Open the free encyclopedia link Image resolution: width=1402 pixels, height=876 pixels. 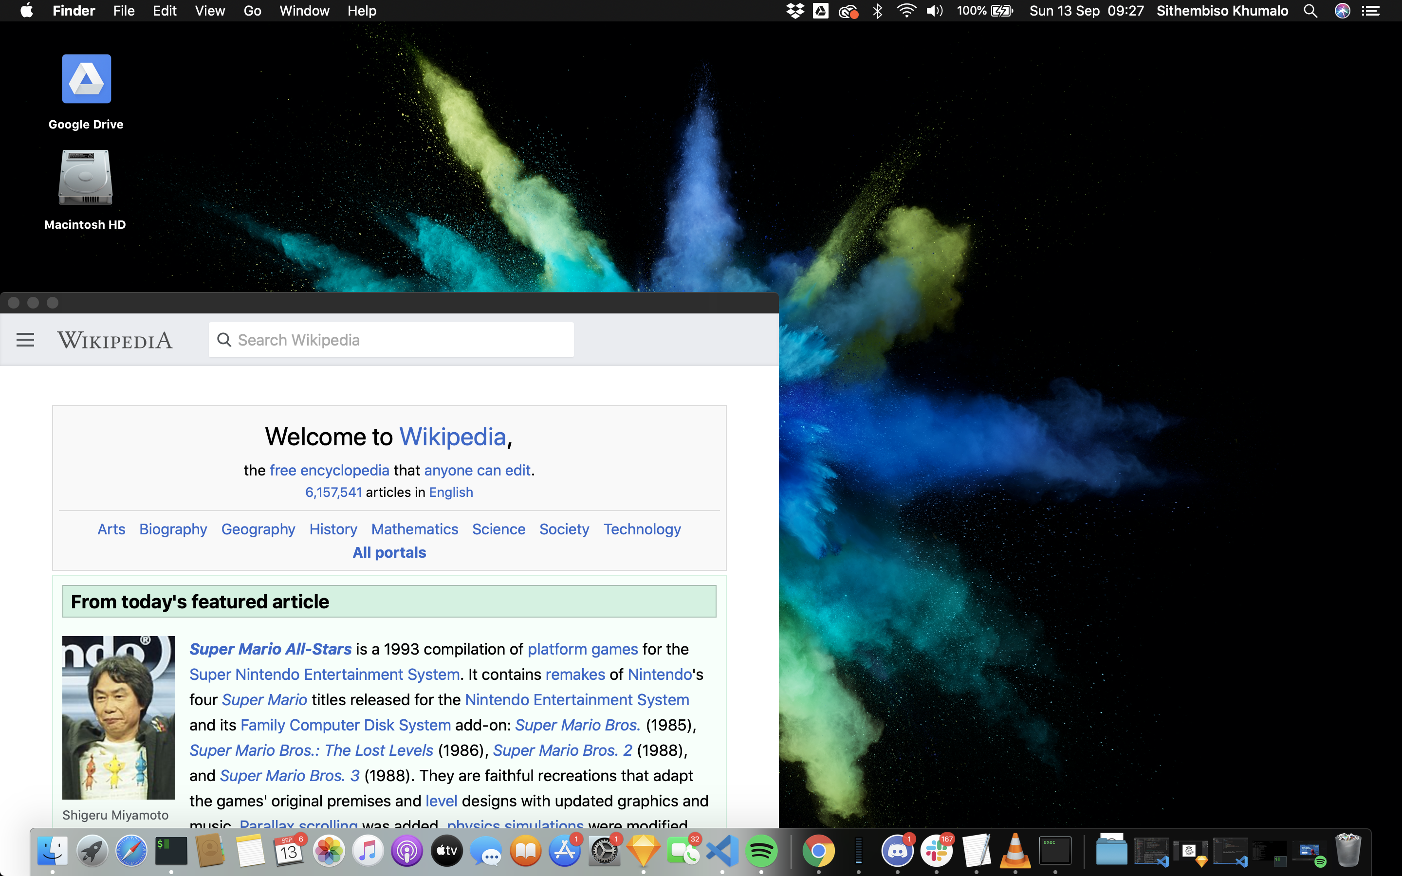tap(329, 470)
